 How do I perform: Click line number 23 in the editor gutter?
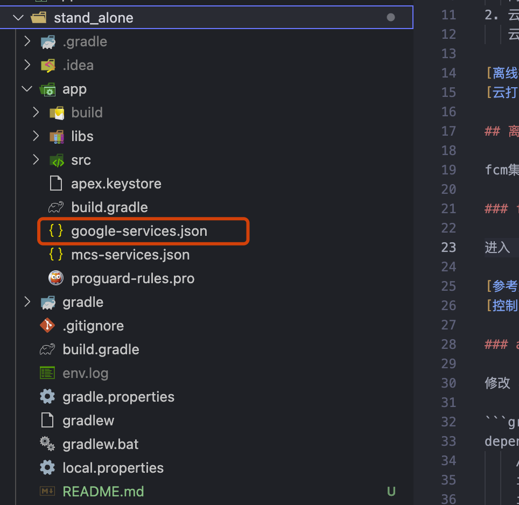(x=448, y=247)
